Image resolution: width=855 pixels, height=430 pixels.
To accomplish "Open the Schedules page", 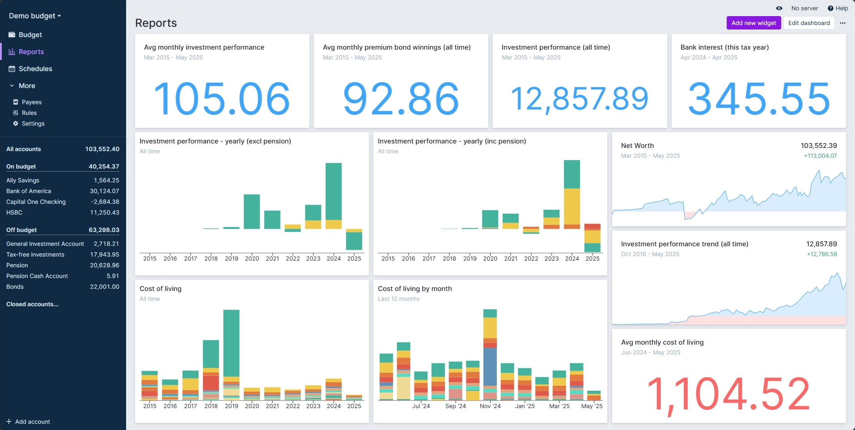I will [35, 69].
